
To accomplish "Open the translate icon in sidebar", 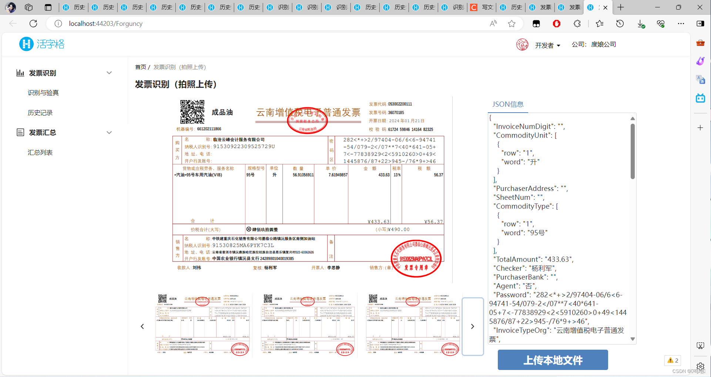I will (700, 79).
